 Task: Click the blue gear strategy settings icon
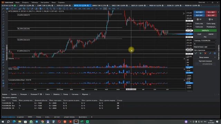pos(215,53)
